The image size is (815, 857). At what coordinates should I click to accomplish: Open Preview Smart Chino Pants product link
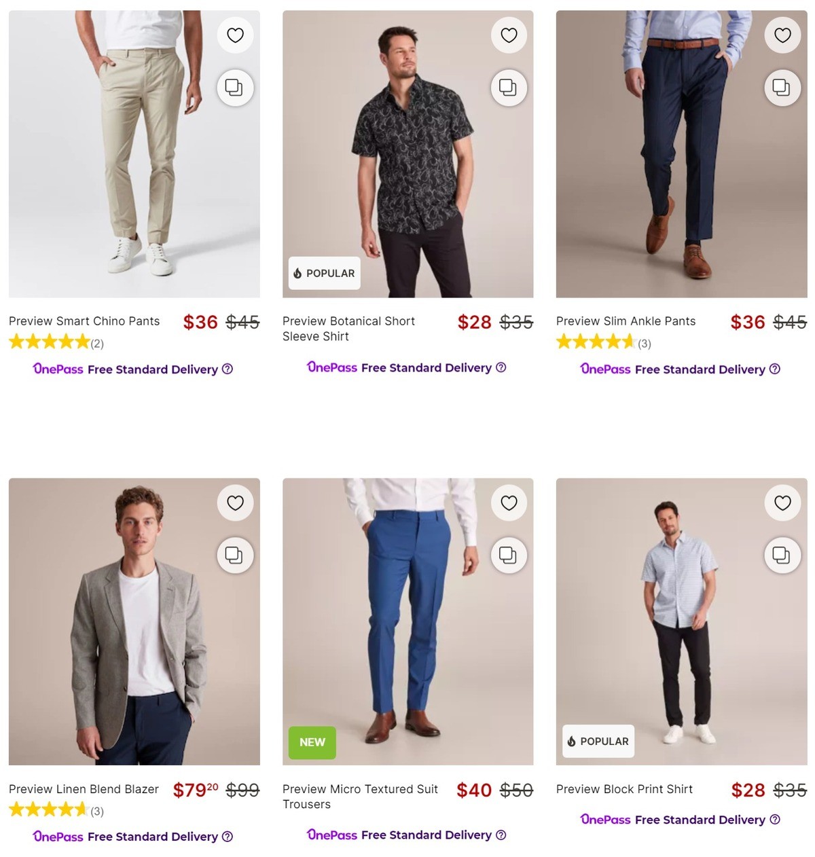(84, 321)
